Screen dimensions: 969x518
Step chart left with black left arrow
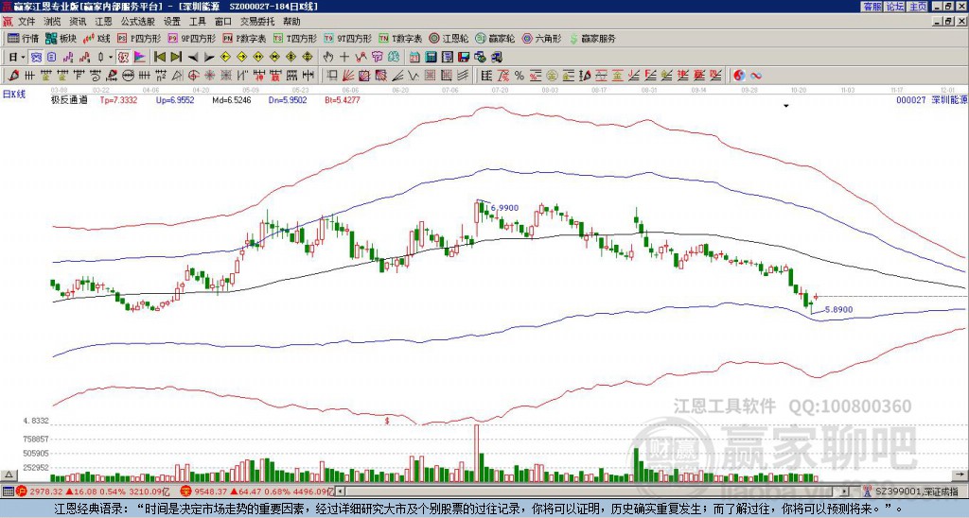[x=193, y=57]
